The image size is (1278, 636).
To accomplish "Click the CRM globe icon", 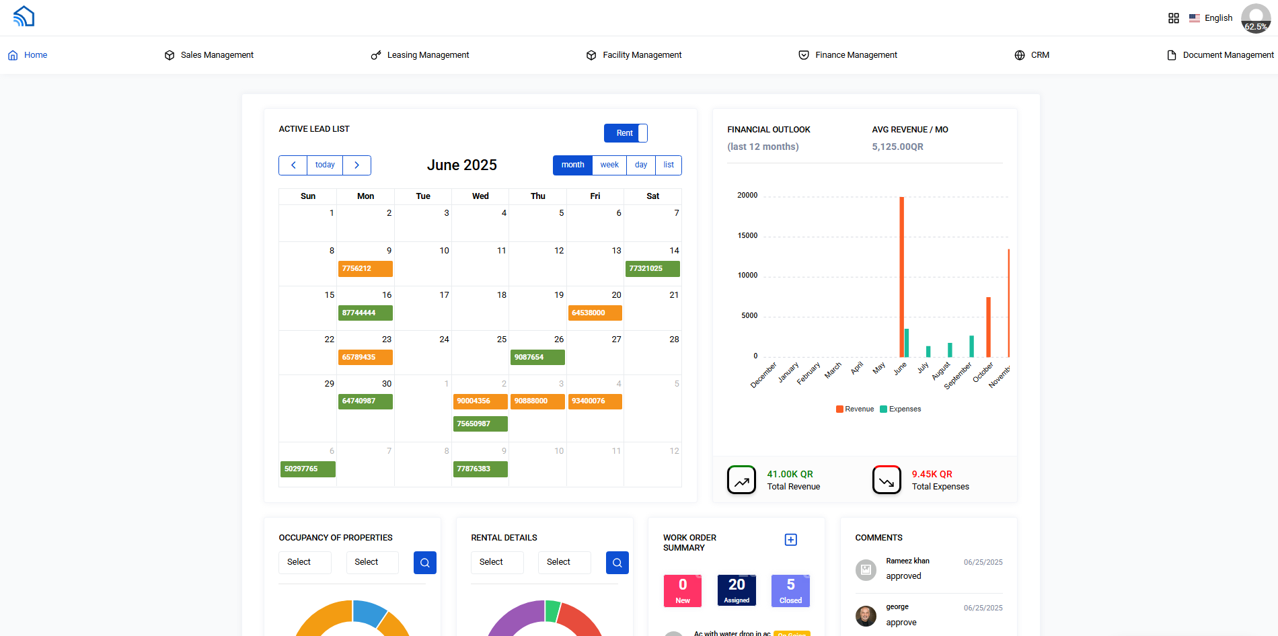I will (x=1020, y=55).
